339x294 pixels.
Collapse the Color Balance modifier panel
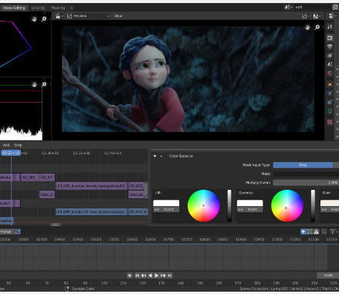154,156
